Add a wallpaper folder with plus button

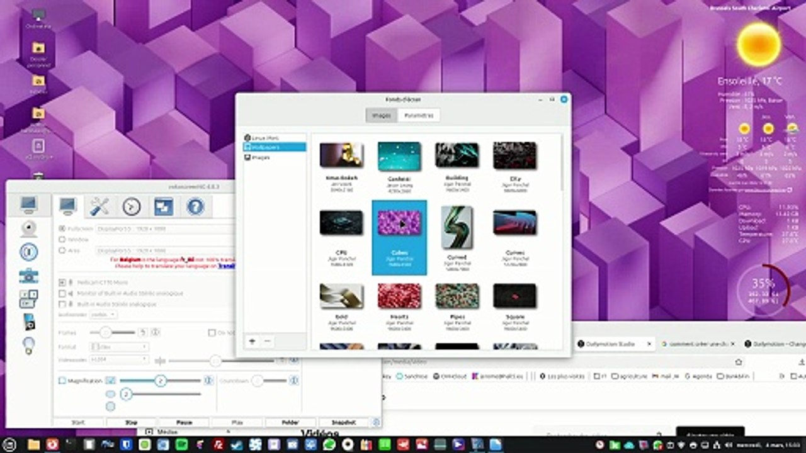click(x=252, y=340)
